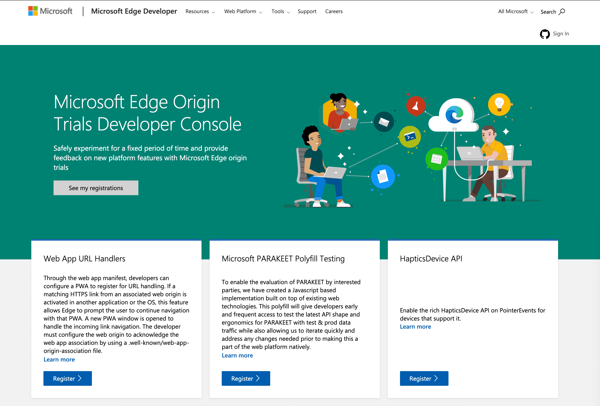Viewport: 600px width, 406px height.
Task: Click Learn more for Web App URL Handlers
Action: tap(59, 359)
